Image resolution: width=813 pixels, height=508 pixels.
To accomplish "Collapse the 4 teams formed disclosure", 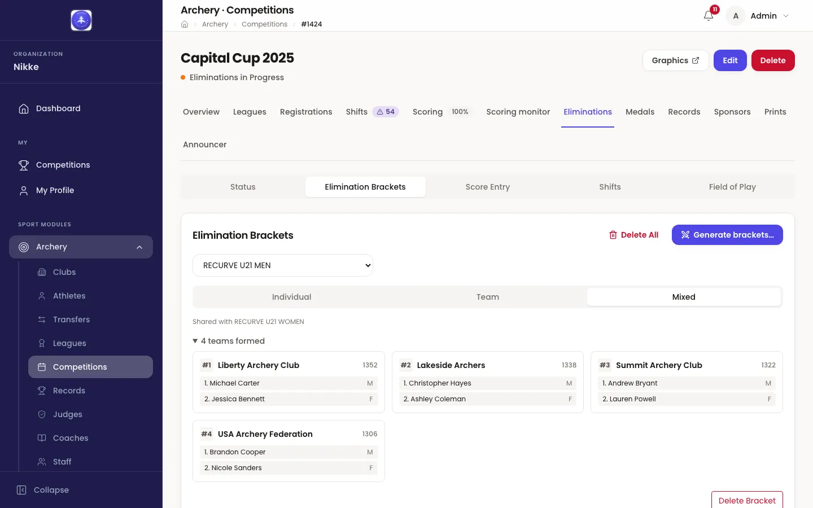I will point(229,341).
